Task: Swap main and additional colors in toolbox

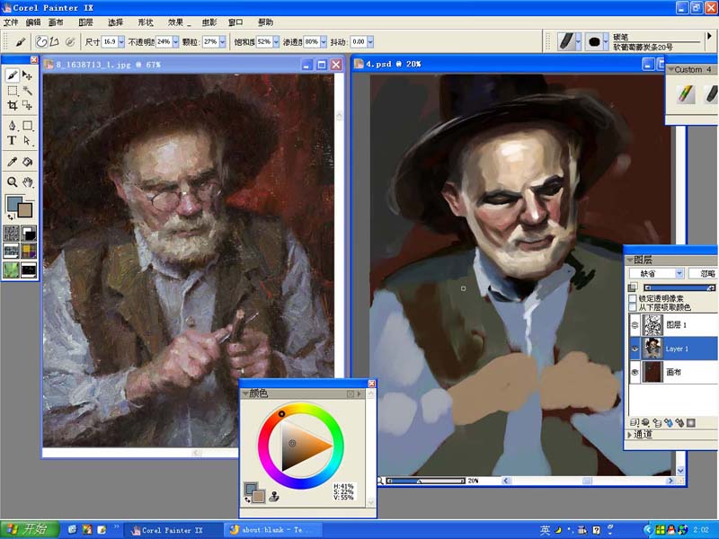Action: pos(10,216)
